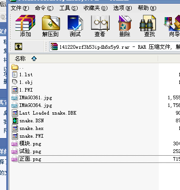Viewport: 180px width, 190px height.
Task: Open the 工具(S) menu
Action: (69, 8)
